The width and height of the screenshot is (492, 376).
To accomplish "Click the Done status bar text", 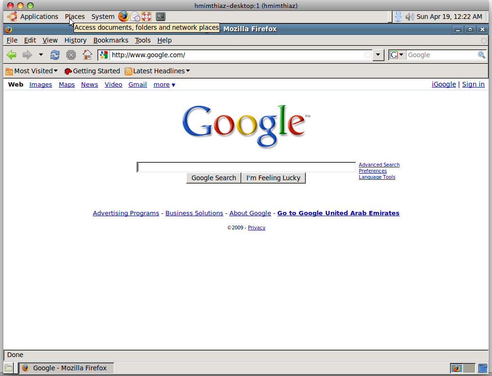I will 15,355.
